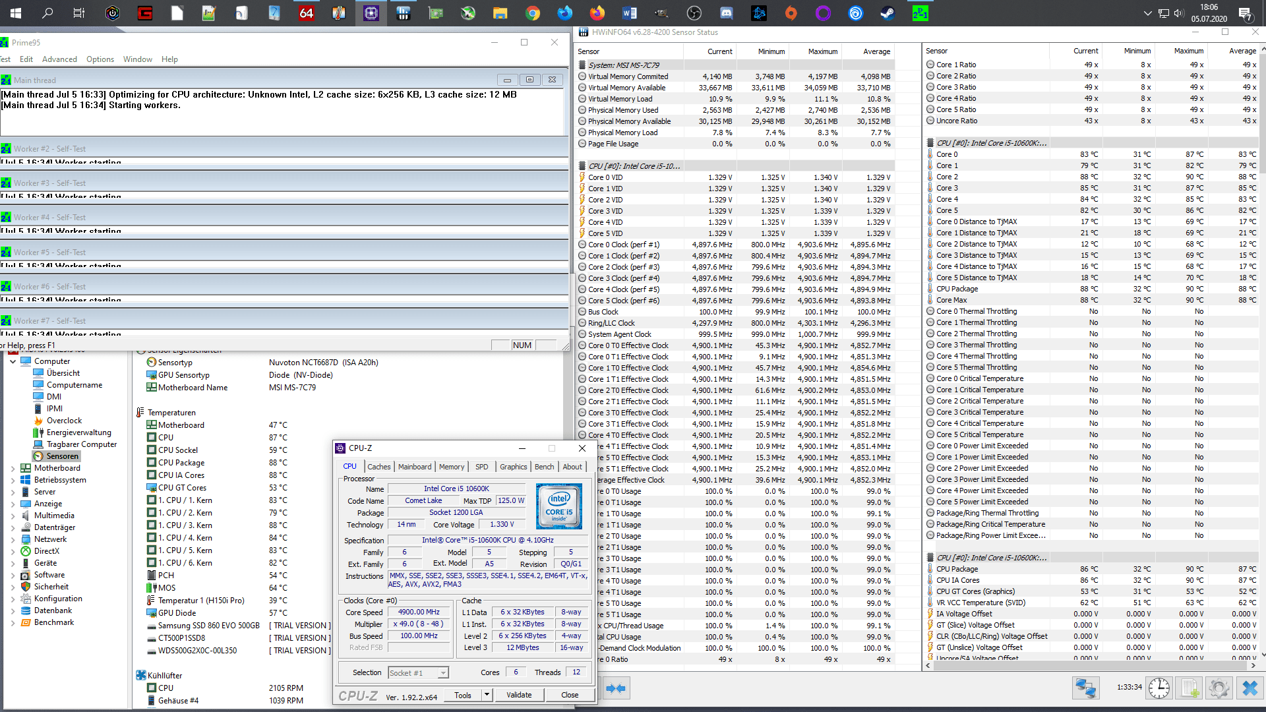
Task: Open File Explorer from the taskbar
Action: (x=500, y=13)
